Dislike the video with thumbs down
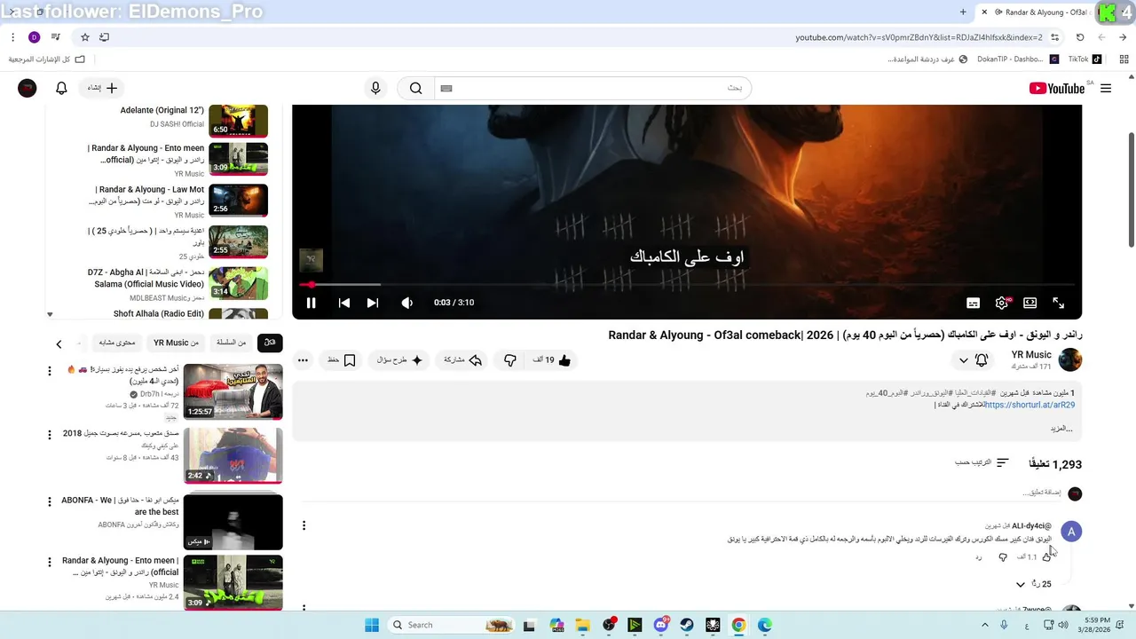This screenshot has height=639, width=1136. click(510, 360)
